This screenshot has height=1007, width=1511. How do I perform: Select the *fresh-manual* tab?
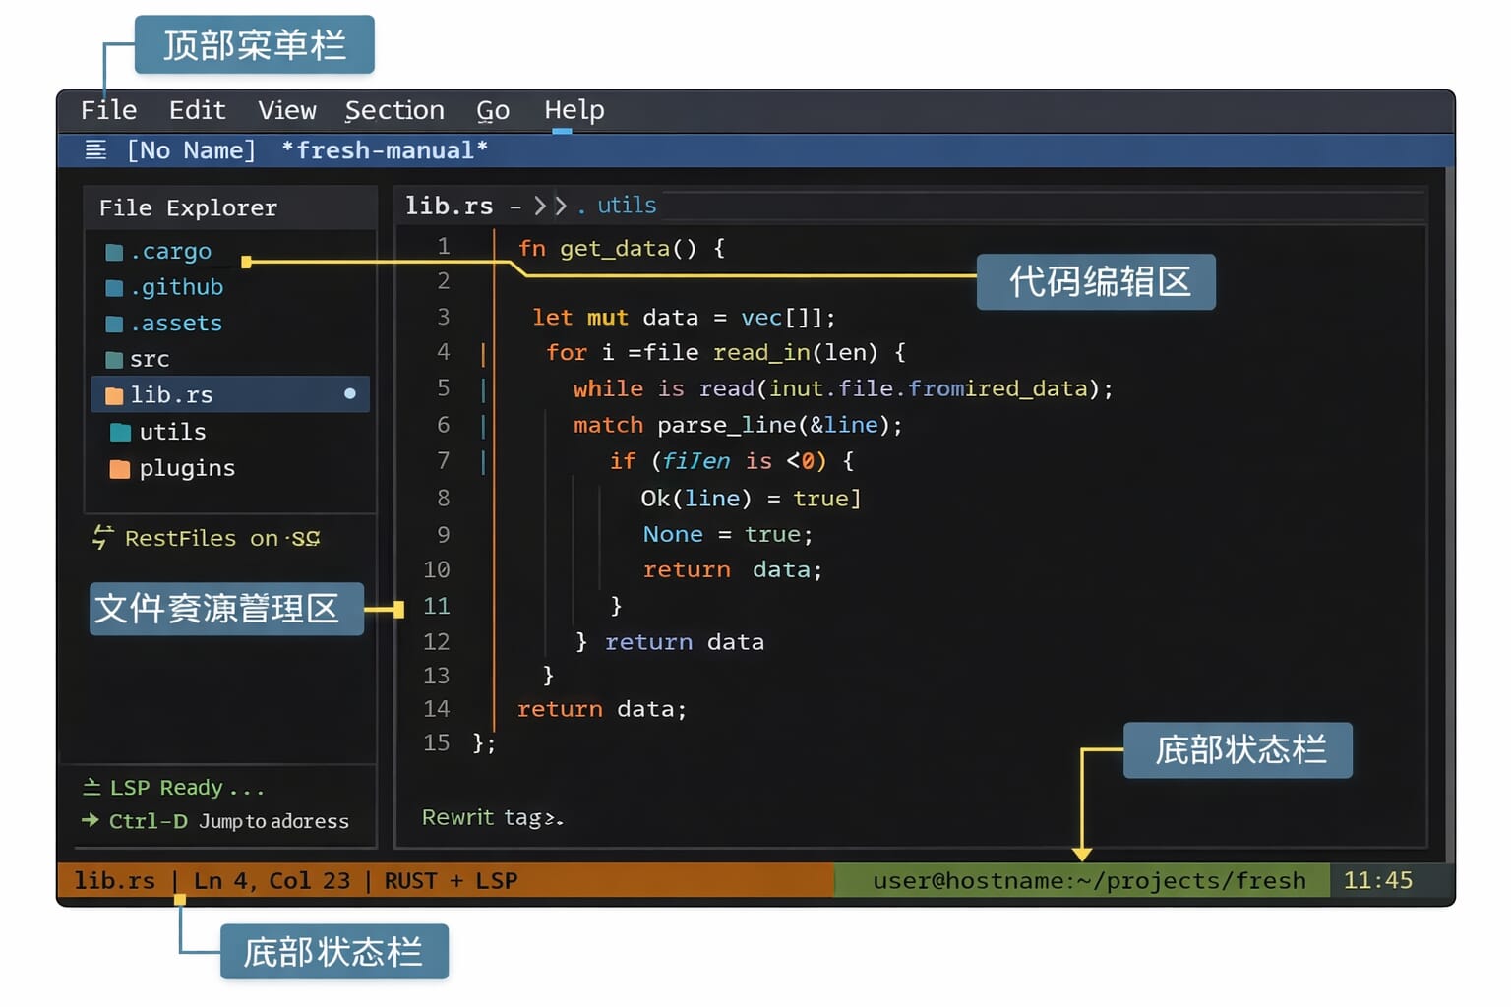pyautogui.click(x=383, y=149)
